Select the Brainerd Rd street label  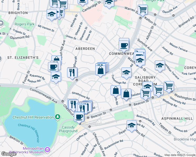point(186,22)
